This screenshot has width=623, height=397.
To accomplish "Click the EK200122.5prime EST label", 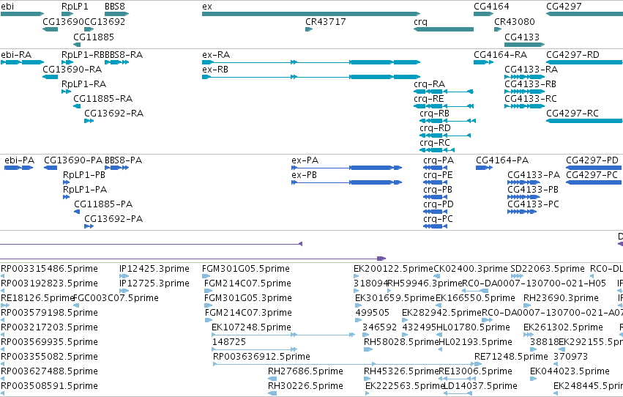I will pos(393,269).
